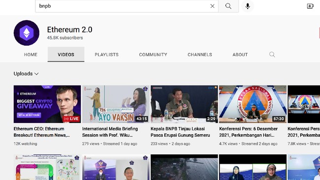Open title Konferensi Pers: 6 Desember 2021

(x=248, y=132)
